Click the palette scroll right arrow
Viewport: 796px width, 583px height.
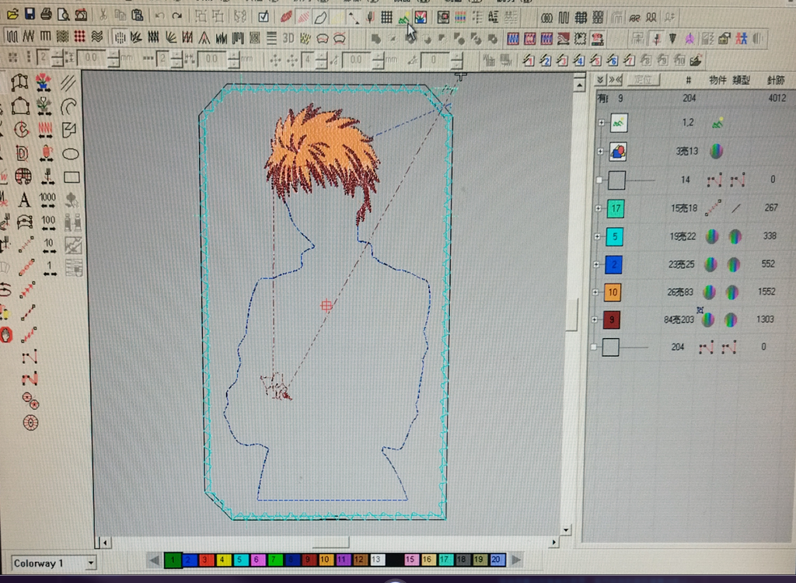pyautogui.click(x=516, y=560)
